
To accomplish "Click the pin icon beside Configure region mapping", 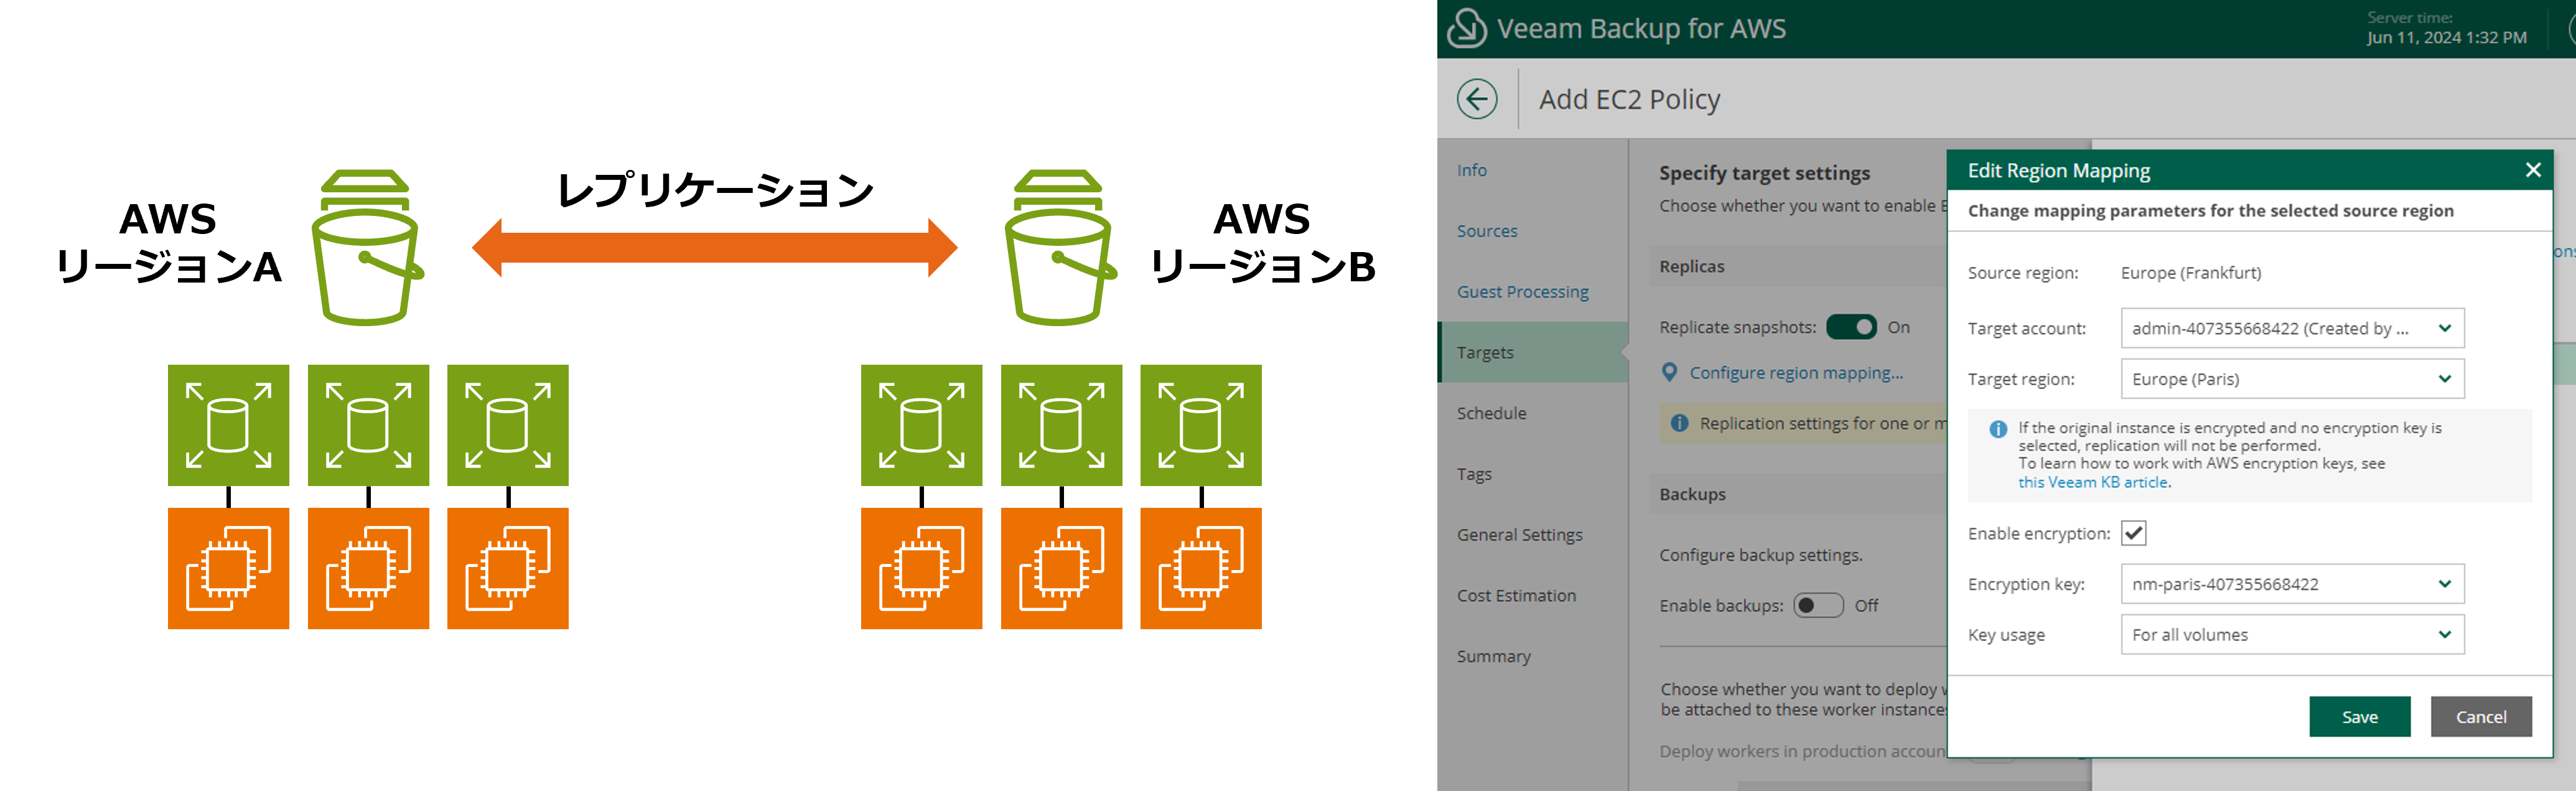I will point(1669,372).
